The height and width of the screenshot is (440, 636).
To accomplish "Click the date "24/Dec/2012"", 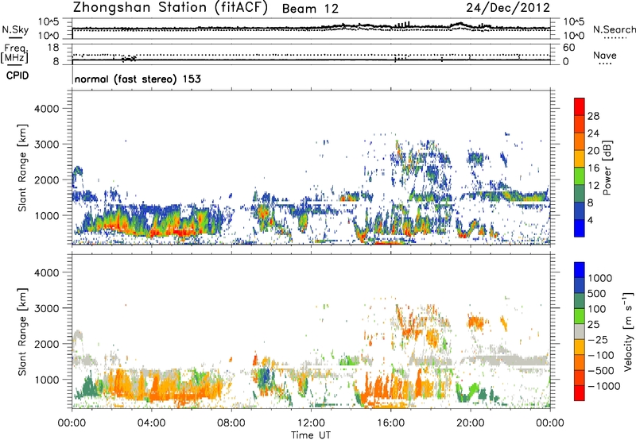I will click(x=508, y=8).
